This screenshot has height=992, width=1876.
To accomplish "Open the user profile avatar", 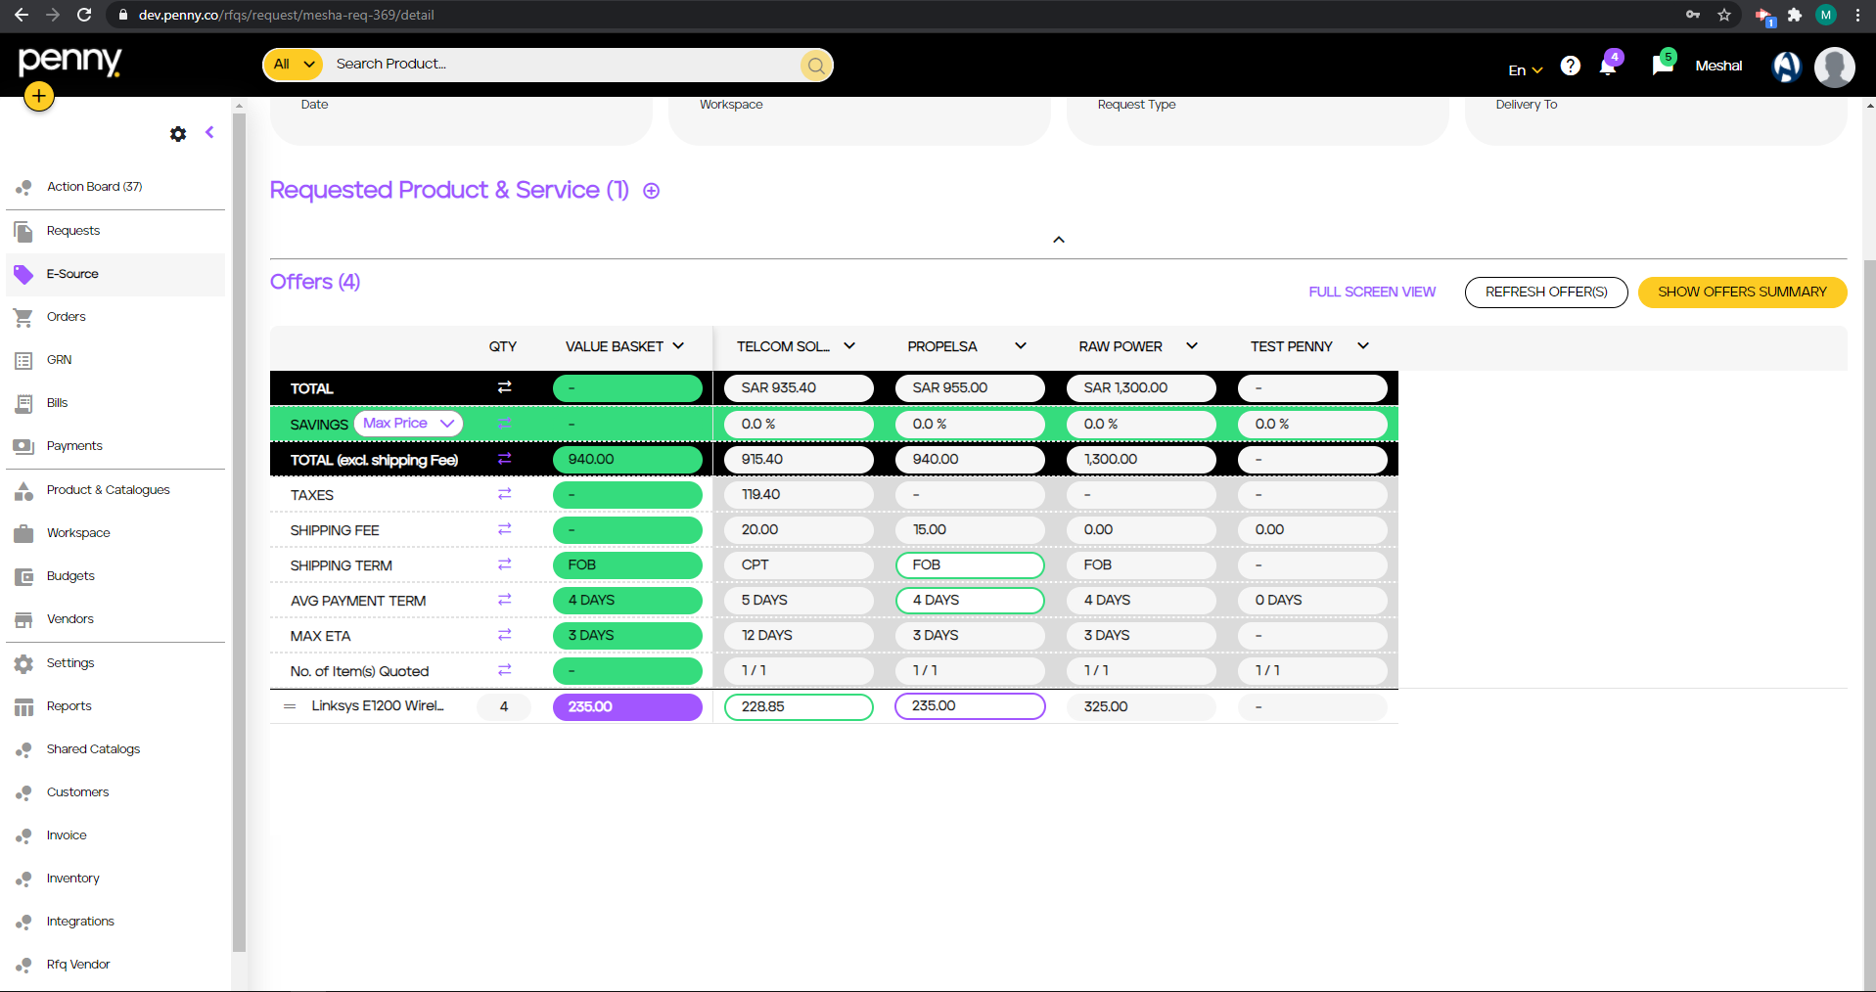I will 1834,68.
